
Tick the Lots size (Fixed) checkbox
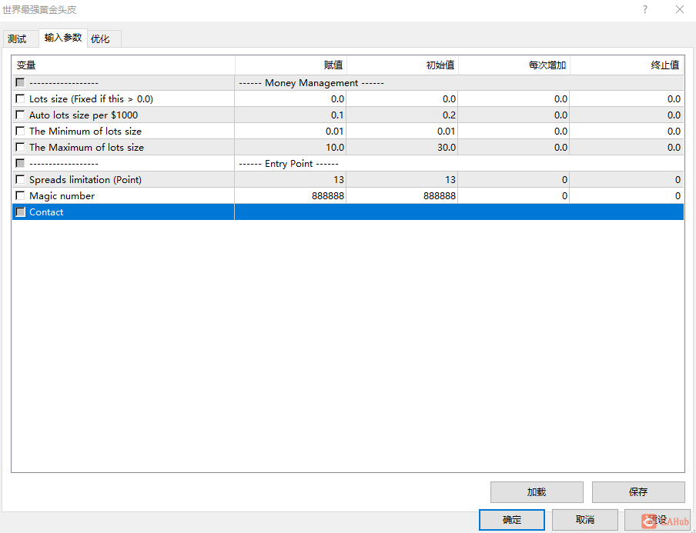20,98
